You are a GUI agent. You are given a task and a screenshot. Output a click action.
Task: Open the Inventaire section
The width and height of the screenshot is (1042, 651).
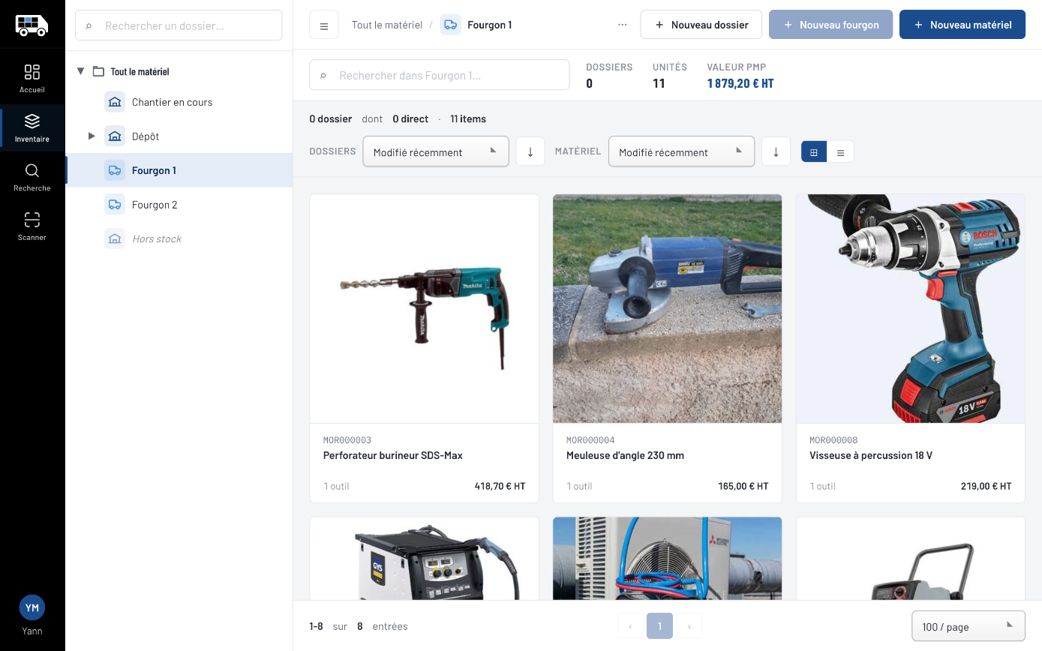(x=32, y=128)
